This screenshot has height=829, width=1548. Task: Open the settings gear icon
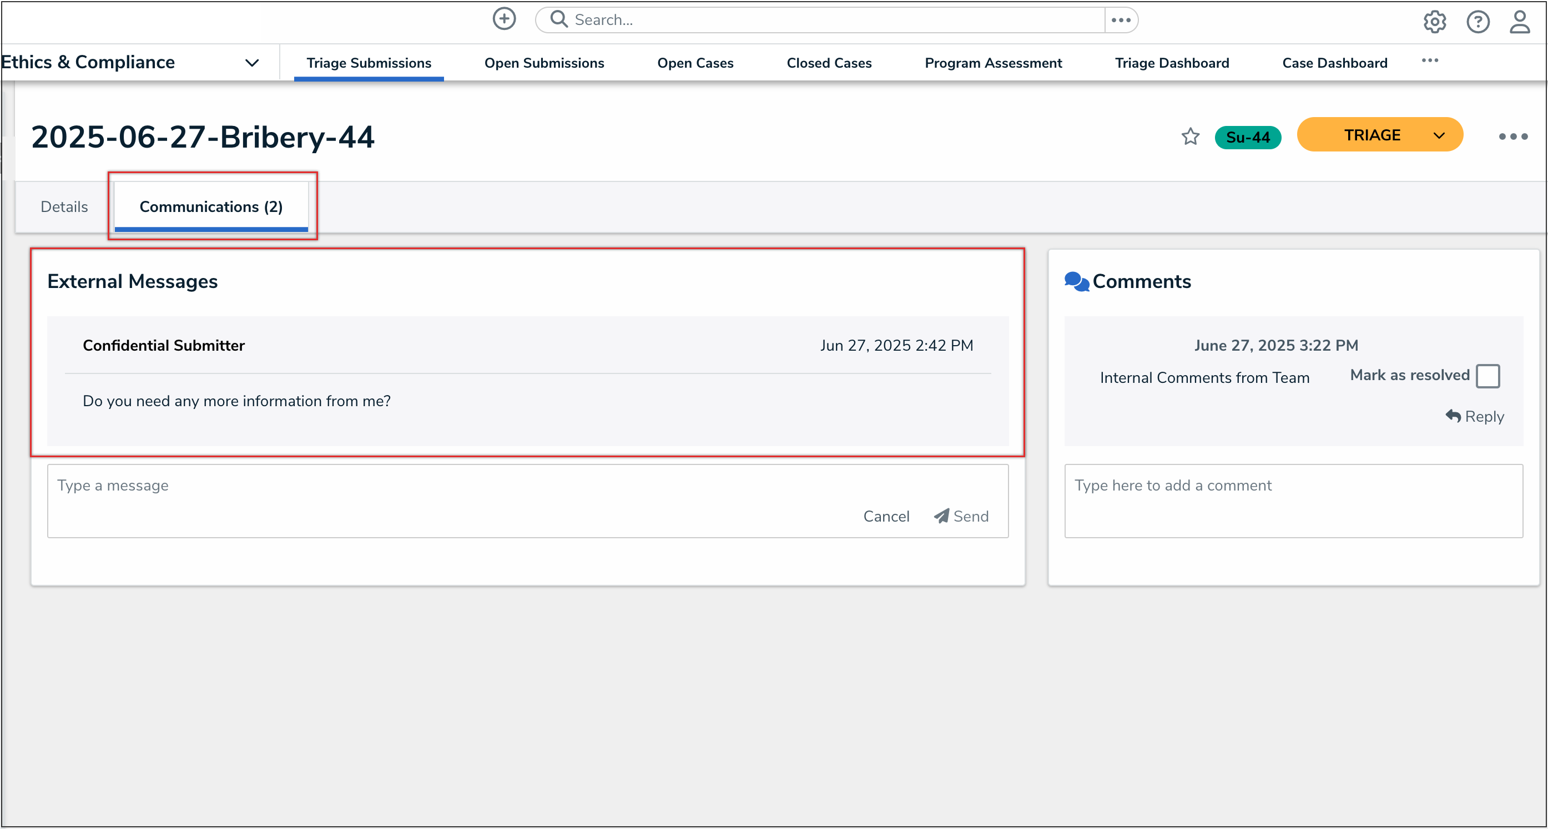(1434, 22)
